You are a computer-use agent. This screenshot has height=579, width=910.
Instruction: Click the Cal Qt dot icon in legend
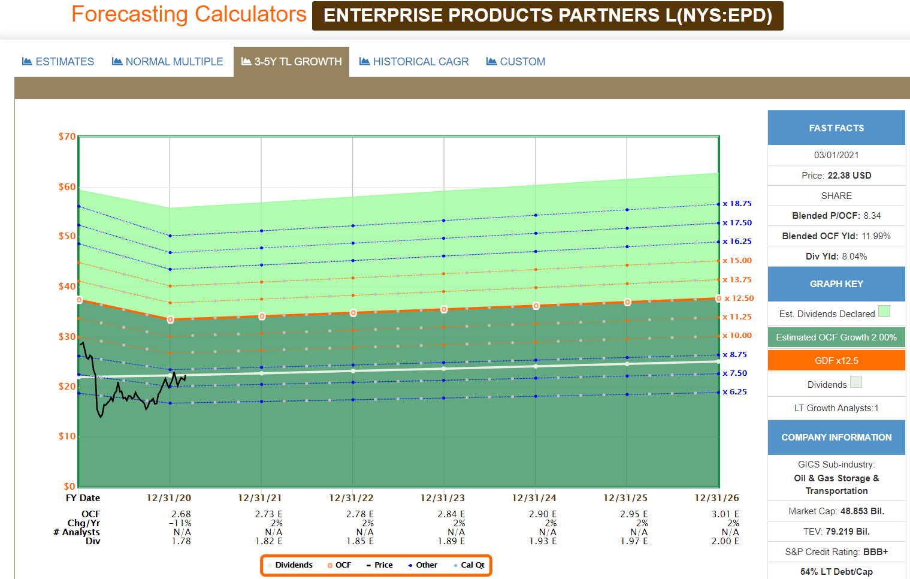[457, 565]
